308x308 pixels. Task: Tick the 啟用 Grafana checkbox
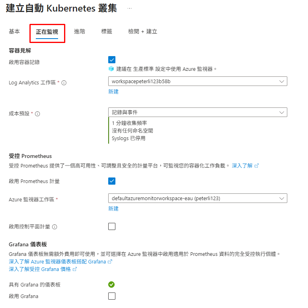click(x=112, y=296)
